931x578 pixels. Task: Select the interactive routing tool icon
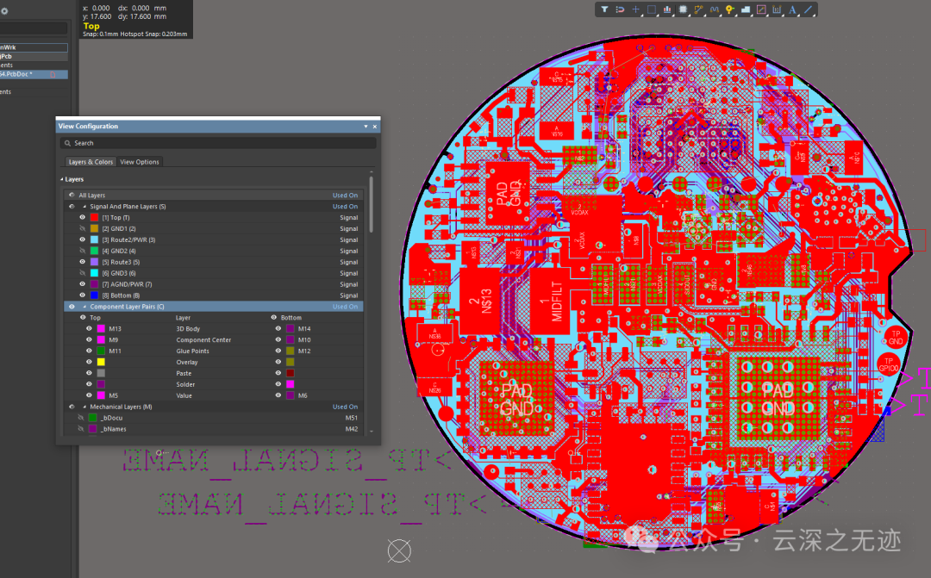click(x=698, y=9)
